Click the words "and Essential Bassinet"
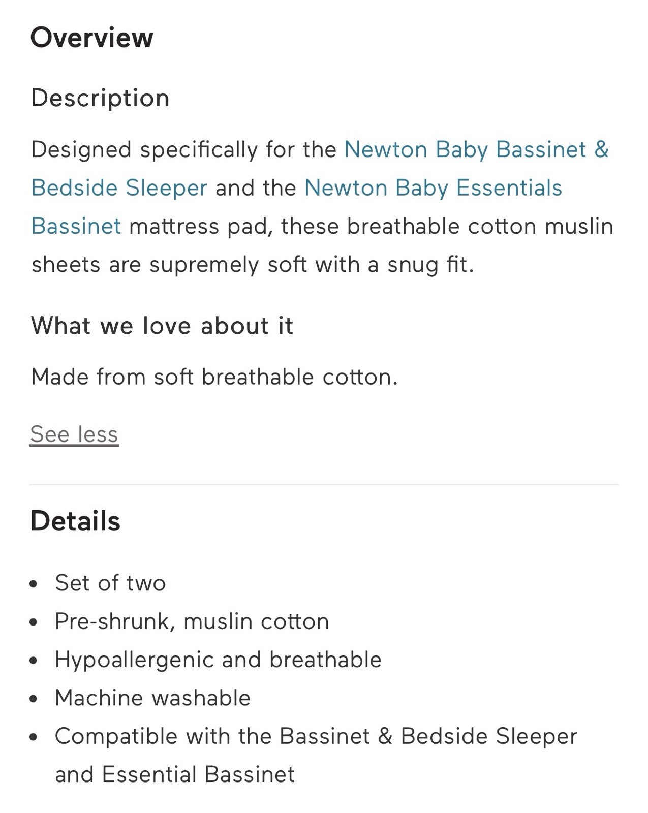Screen dimensions: 648x813 pyautogui.click(x=174, y=775)
